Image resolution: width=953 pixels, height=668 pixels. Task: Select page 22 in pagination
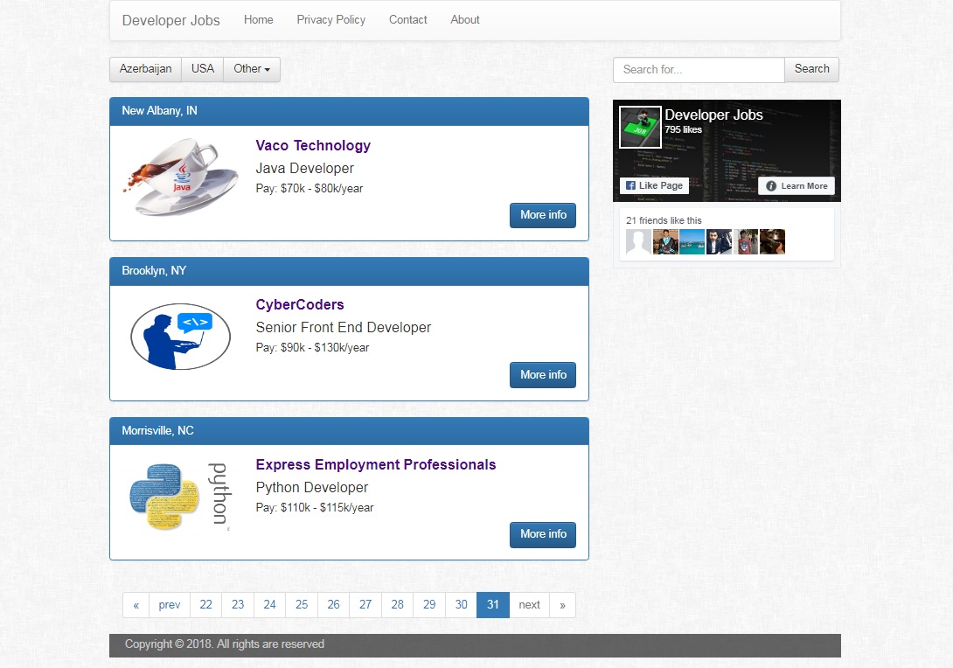[x=206, y=605]
